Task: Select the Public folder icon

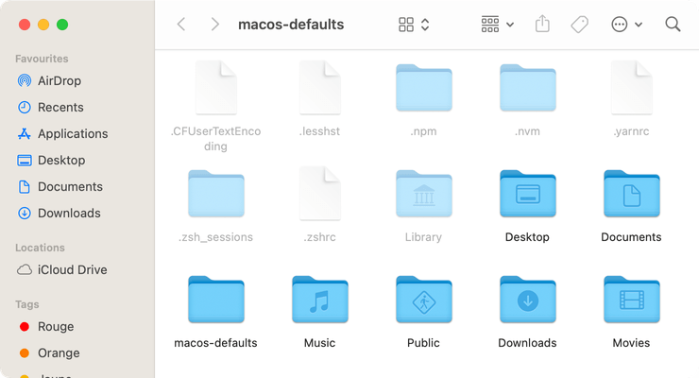Action: 424,300
